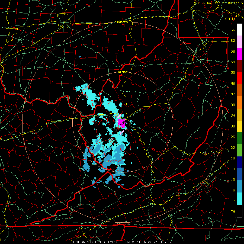Select the cyan legend swatch
Viewport: 244px width, 244px height.
[239, 199]
